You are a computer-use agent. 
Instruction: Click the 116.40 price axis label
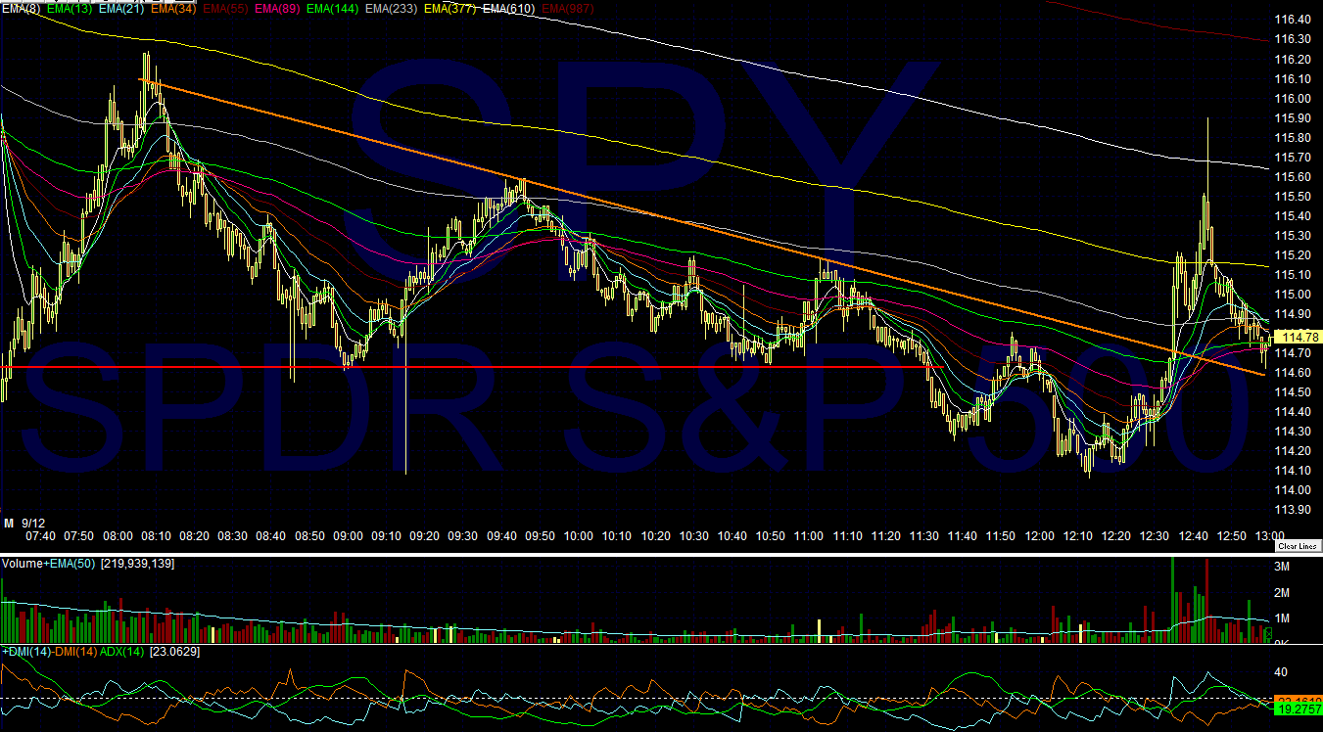[1294, 20]
